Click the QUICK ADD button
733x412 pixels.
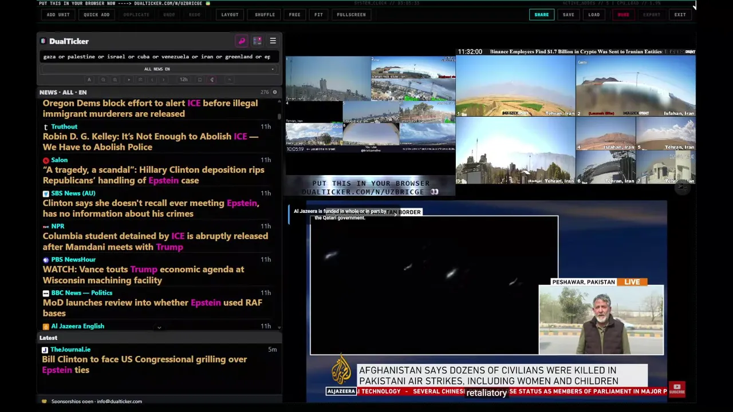pyautogui.click(x=96, y=15)
